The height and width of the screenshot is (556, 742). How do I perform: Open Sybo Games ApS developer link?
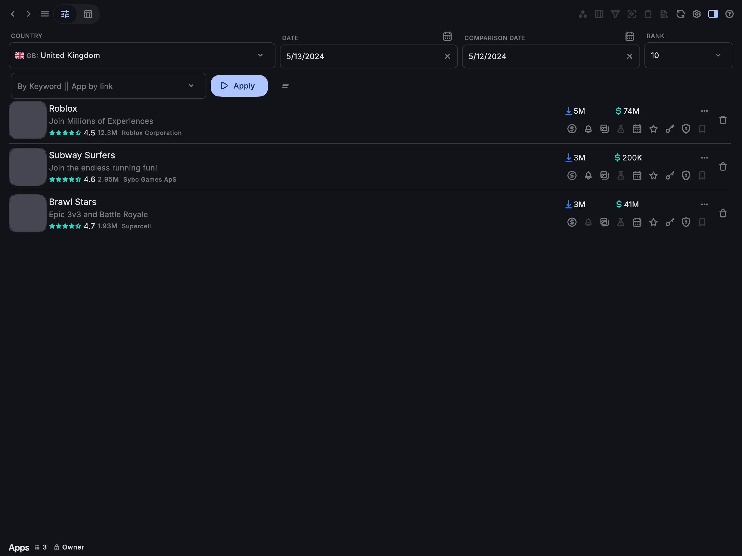click(150, 179)
